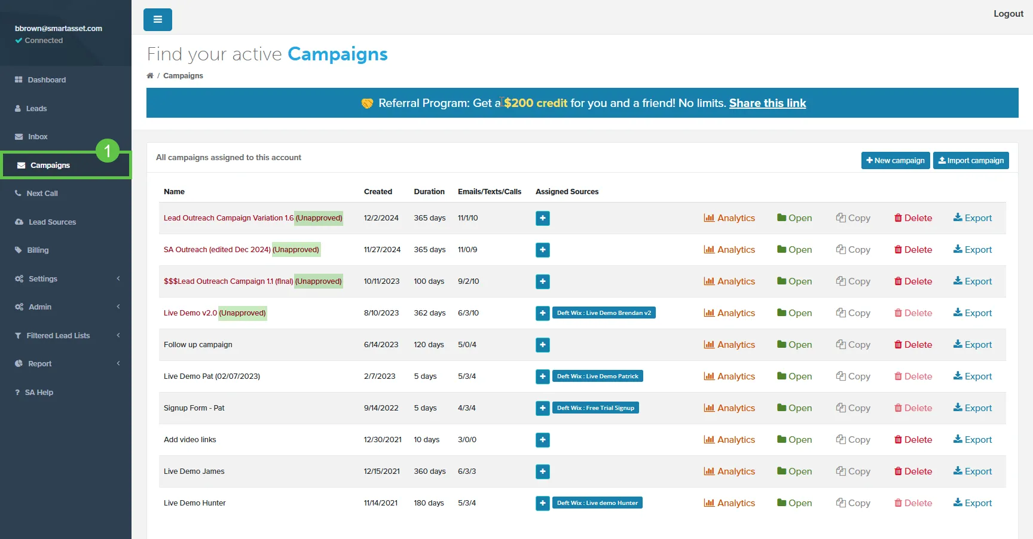Click the New campaign button
1033x539 pixels.
pyautogui.click(x=896, y=161)
